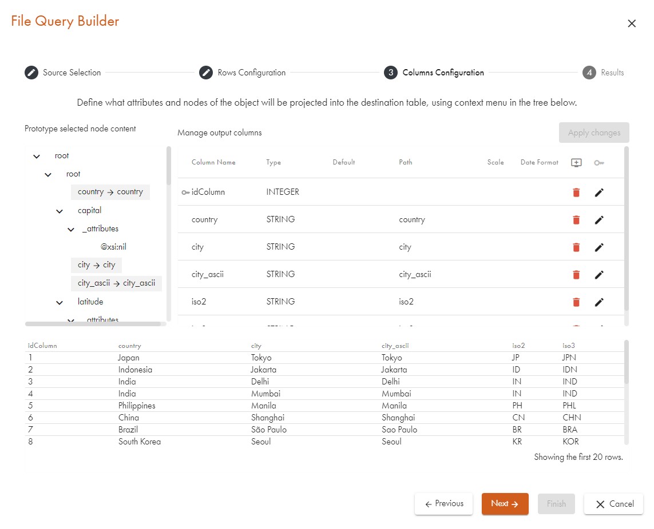Collapse the top-level root tree node
The height and width of the screenshot is (529, 654).
(x=37, y=156)
